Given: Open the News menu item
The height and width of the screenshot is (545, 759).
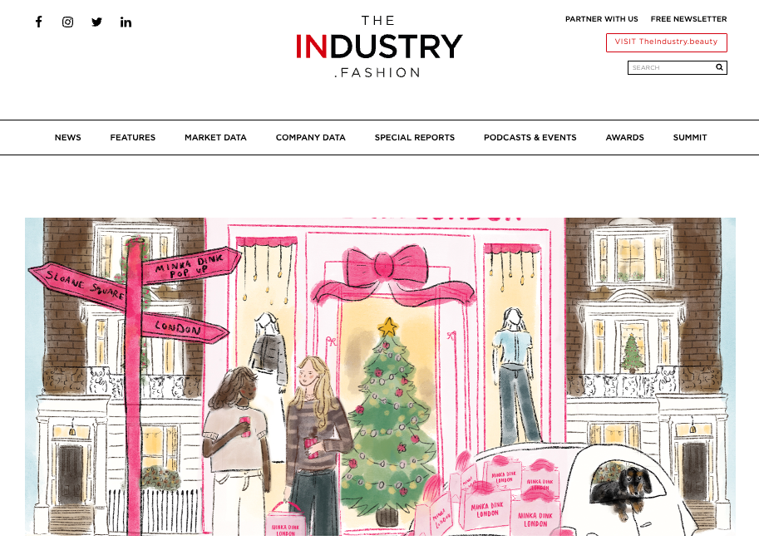Looking at the screenshot, I should (68, 137).
